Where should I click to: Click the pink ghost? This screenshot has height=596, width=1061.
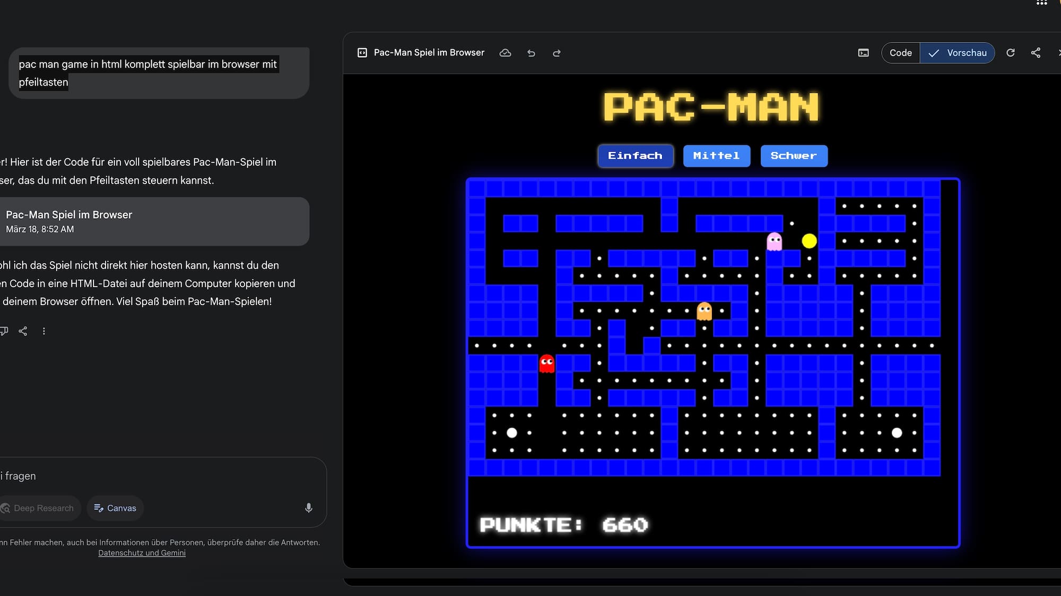point(775,241)
